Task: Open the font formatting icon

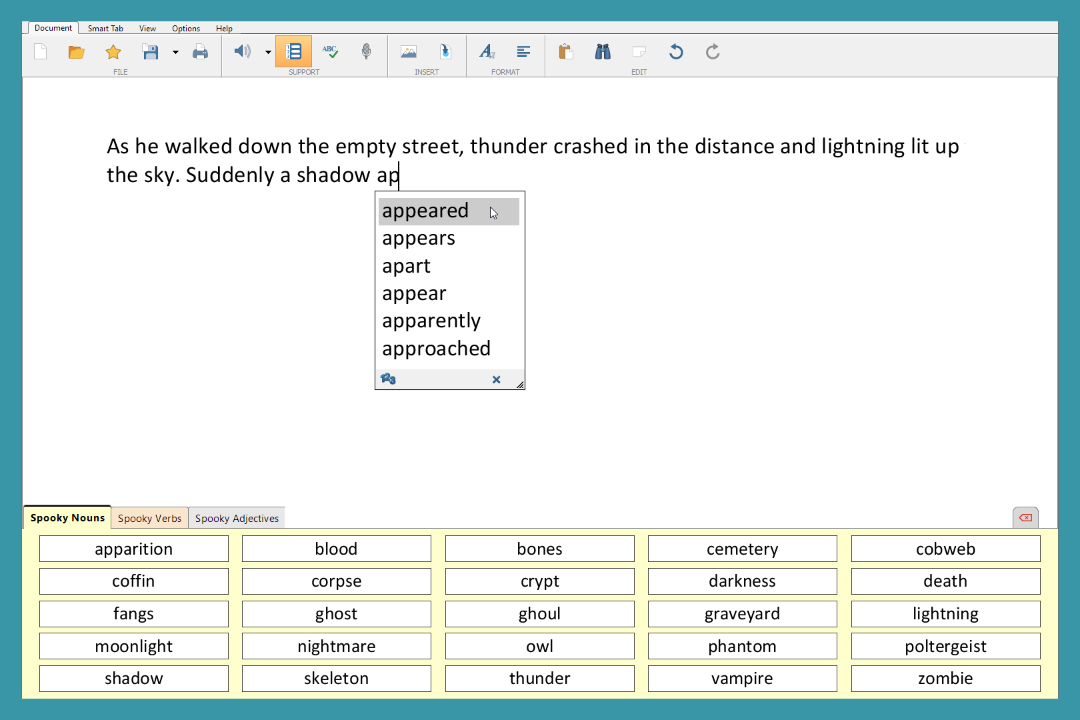Action: [487, 51]
